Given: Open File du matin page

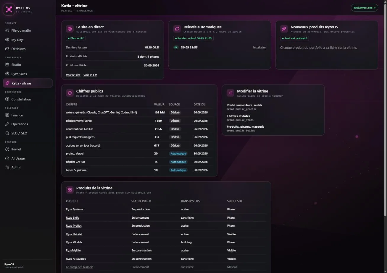Looking at the screenshot, I should 28,30.
